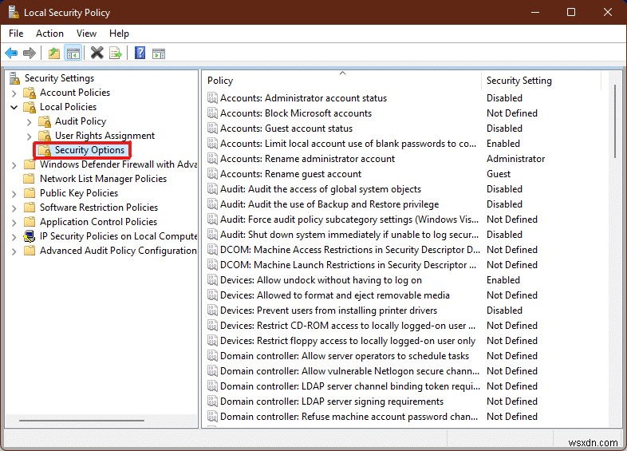Click policy icon beside LDAP server signing requirements
This screenshot has height=451, width=627.
click(x=212, y=402)
